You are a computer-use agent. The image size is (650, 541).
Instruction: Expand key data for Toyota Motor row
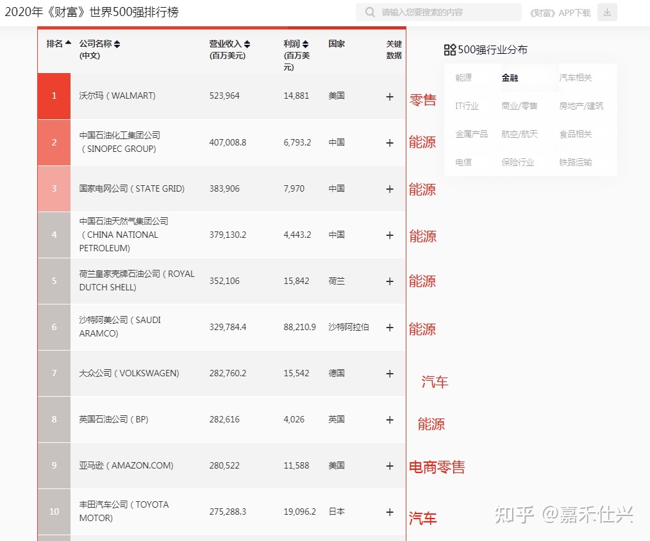pos(390,512)
